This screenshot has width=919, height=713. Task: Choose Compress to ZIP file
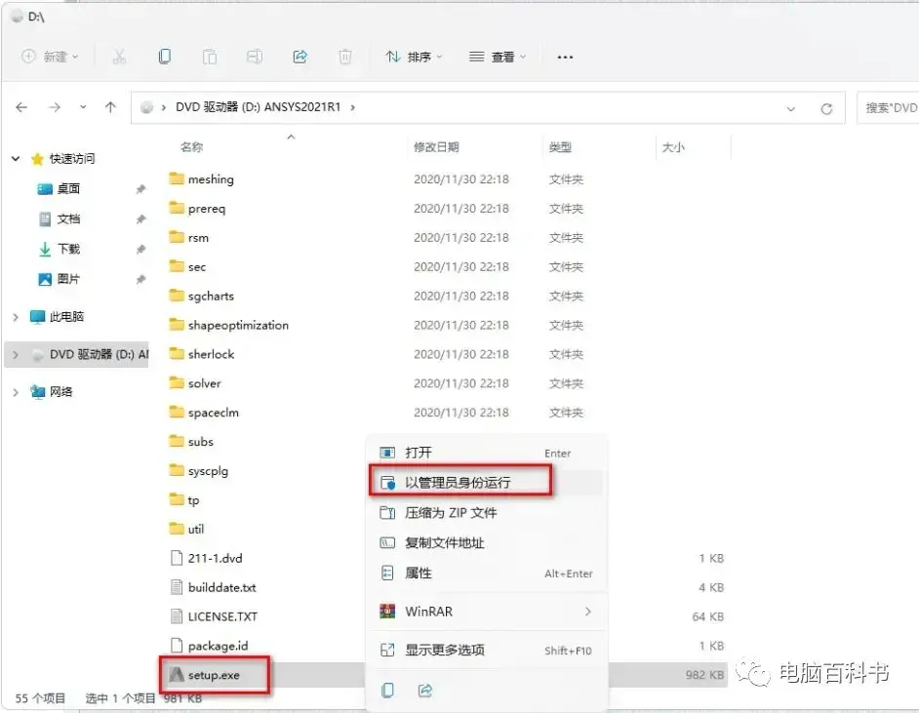(487, 513)
